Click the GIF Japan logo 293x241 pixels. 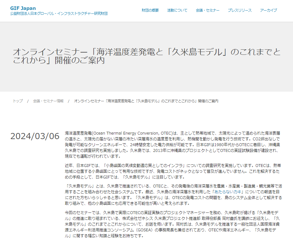pyautogui.click(x=23, y=8)
